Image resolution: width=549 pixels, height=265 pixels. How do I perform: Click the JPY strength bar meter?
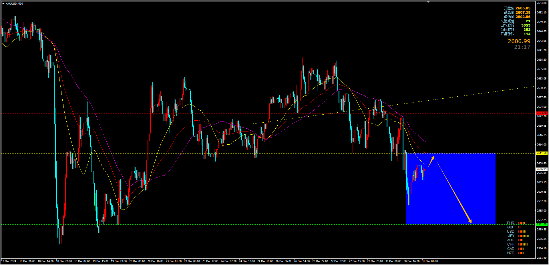[524, 236]
